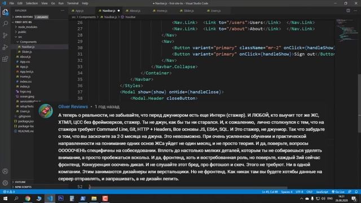Open the Help menu

[x=85, y=3]
